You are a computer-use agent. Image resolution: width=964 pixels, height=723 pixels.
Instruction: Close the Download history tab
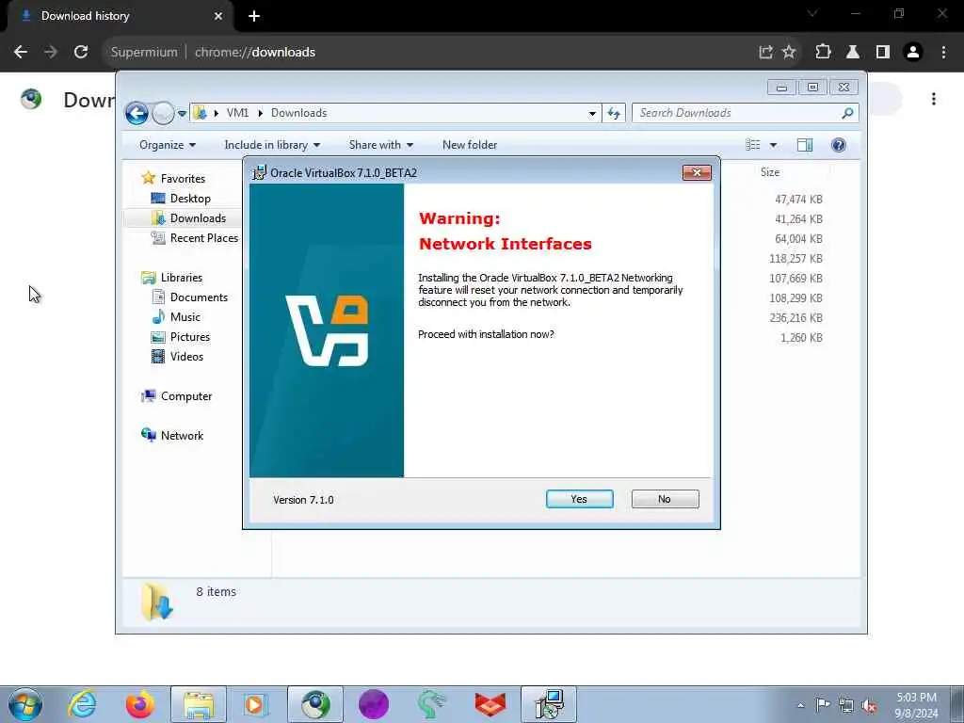tap(218, 16)
